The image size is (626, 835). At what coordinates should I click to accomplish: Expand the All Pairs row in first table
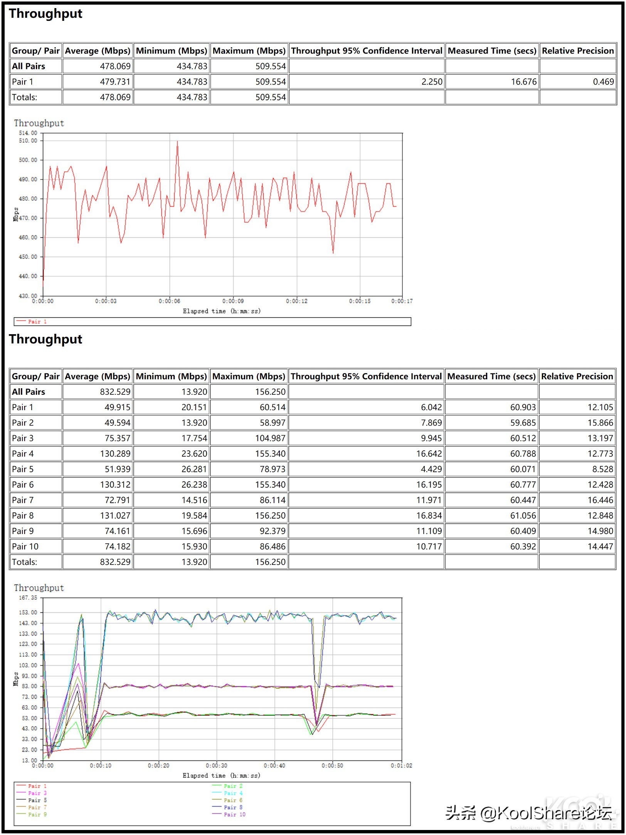point(28,66)
